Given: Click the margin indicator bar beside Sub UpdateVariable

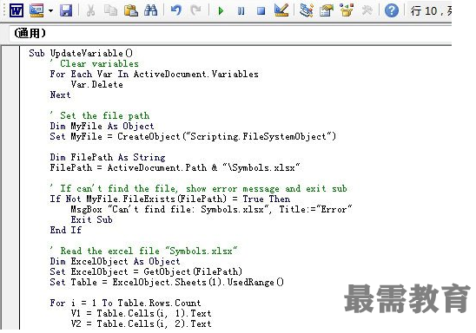Looking at the screenshot, I should click(10, 187).
